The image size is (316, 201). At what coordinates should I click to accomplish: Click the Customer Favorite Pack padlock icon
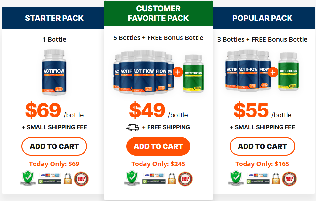172,179
